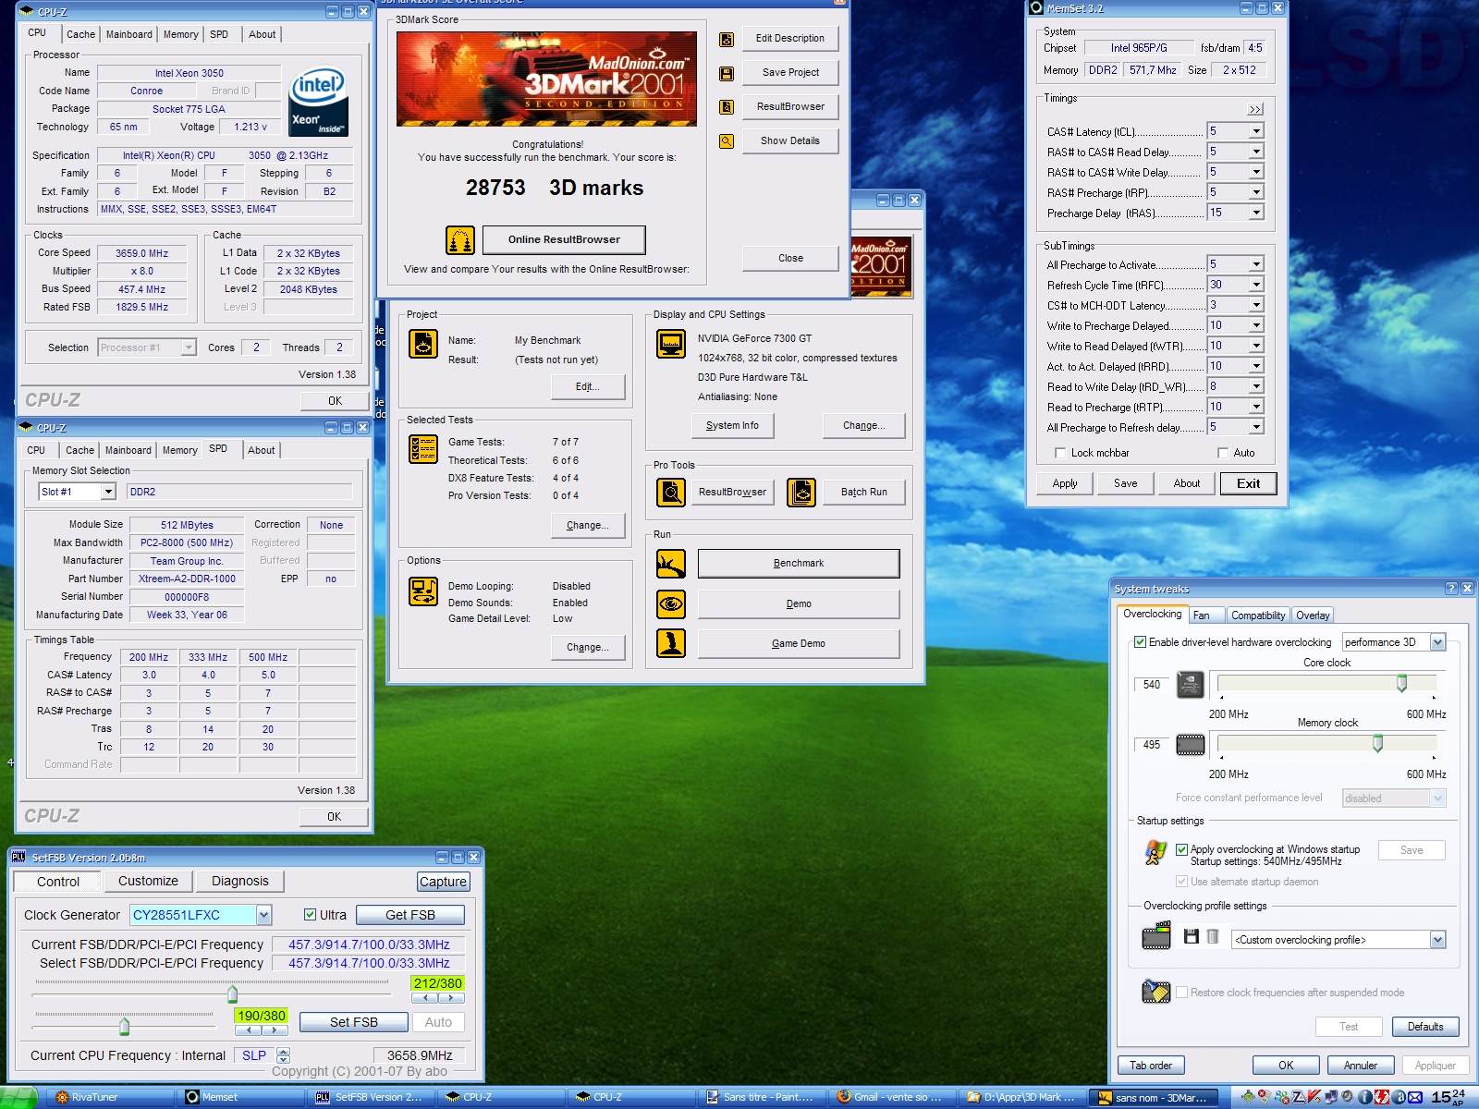Open the RAS# Precharge (tRP) dropdown
This screenshot has height=1109, width=1479.
coord(1256,192)
